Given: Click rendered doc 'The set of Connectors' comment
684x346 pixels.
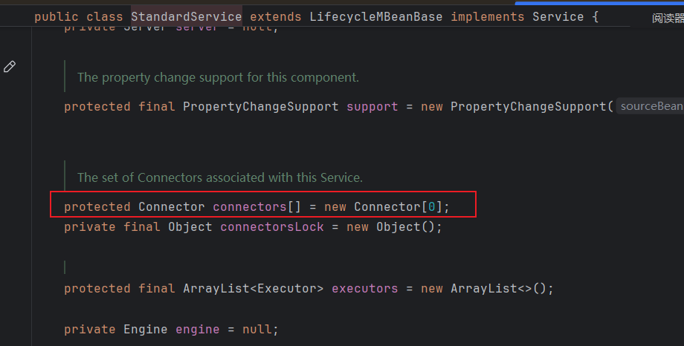Looking at the screenshot, I should tap(219, 177).
